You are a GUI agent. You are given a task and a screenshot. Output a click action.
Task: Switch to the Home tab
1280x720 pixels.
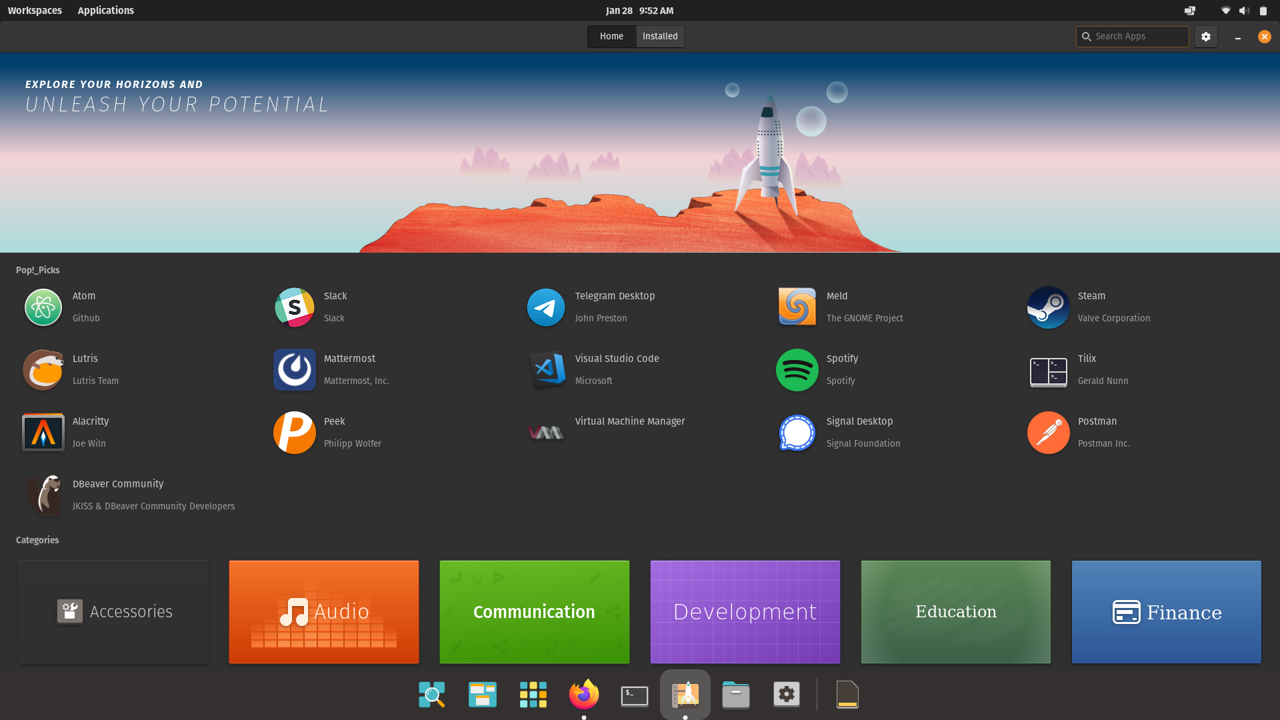pyautogui.click(x=611, y=37)
